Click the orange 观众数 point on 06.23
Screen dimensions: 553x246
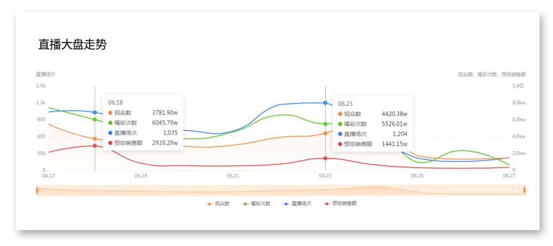pyautogui.click(x=325, y=133)
